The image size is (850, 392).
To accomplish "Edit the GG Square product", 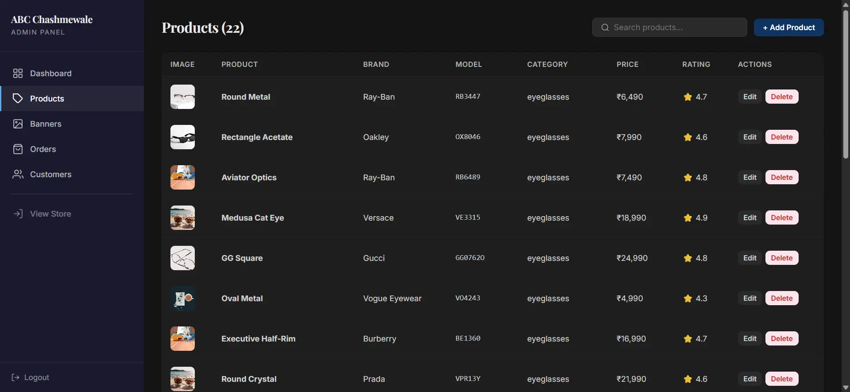I will point(750,258).
